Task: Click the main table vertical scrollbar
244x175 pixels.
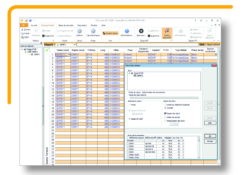Action: pos(219,106)
